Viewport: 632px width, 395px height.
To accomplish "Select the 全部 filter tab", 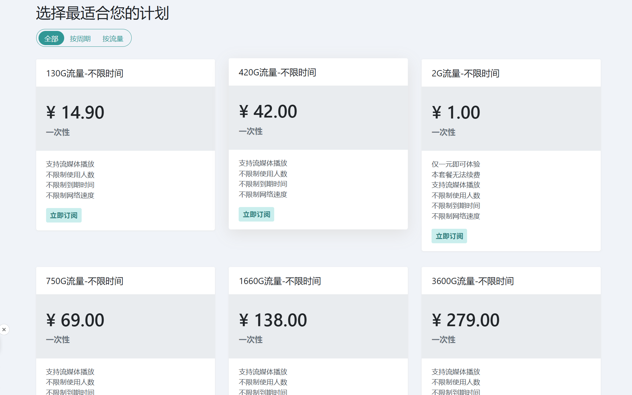I will (51, 39).
